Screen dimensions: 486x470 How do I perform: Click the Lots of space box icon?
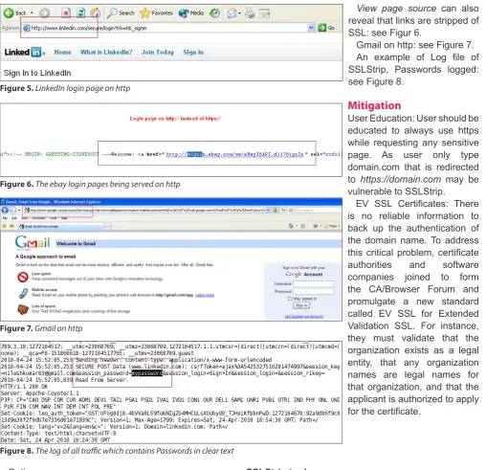click(23, 309)
